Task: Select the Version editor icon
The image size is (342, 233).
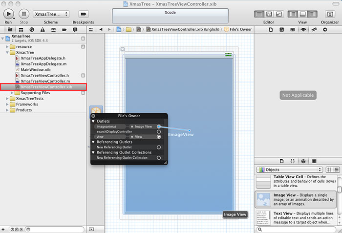Action: [279, 14]
